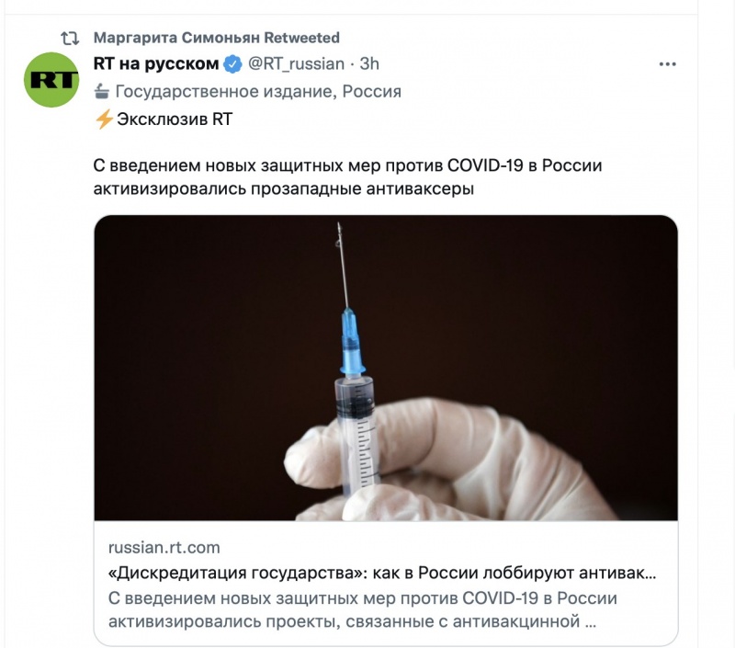Click the blue verified badge

pos(233,63)
